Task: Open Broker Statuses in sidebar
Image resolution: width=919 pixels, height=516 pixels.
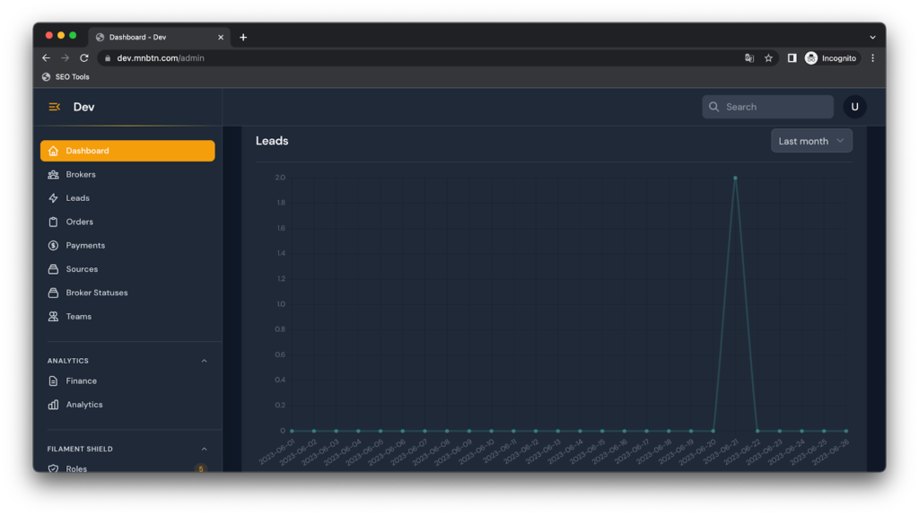Action: (x=97, y=293)
